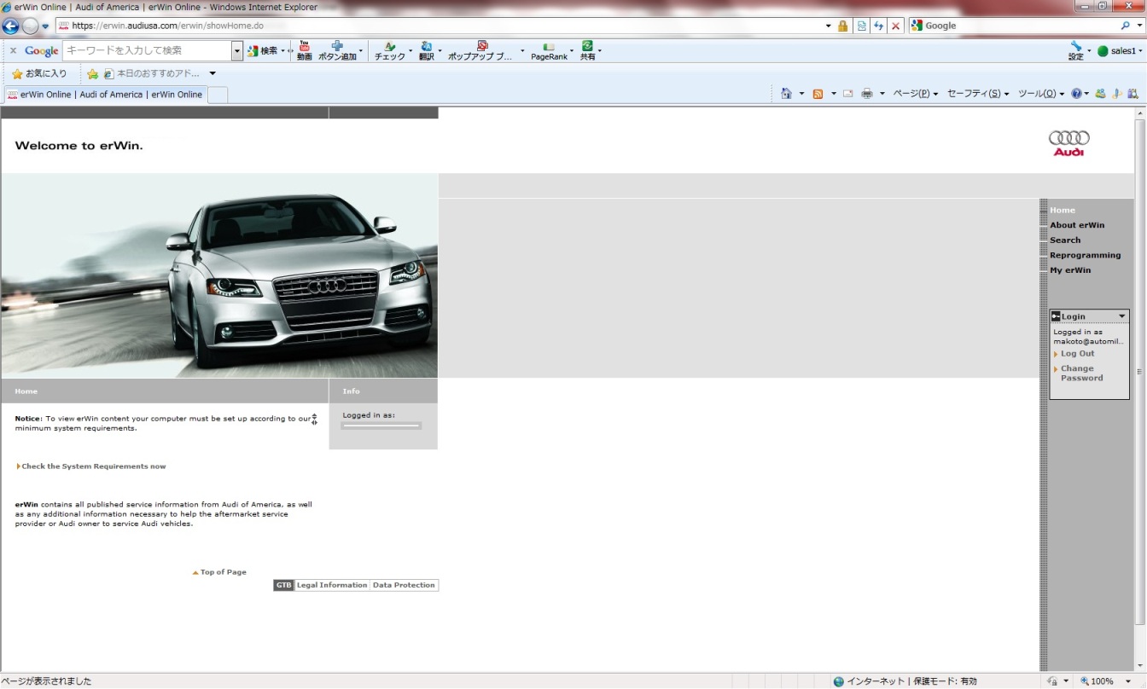This screenshot has width=1147, height=689.
Task: Click the Home page icon in command bar
Action: 787,94
